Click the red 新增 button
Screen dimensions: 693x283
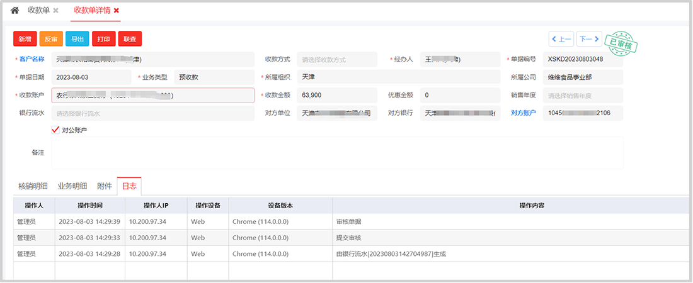tap(25, 39)
